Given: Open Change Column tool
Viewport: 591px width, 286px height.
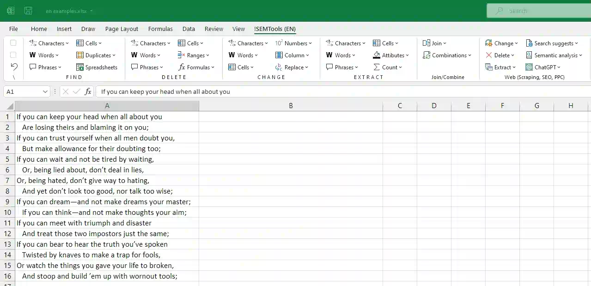Looking at the screenshot, I should click(x=293, y=55).
